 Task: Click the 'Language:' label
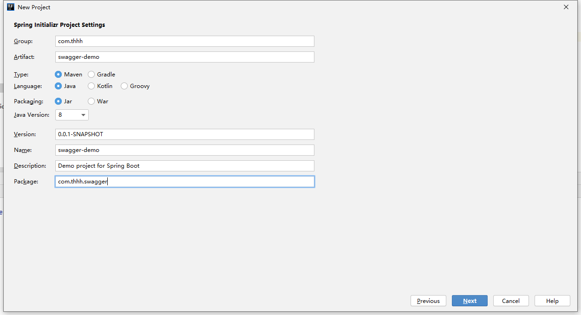(28, 86)
